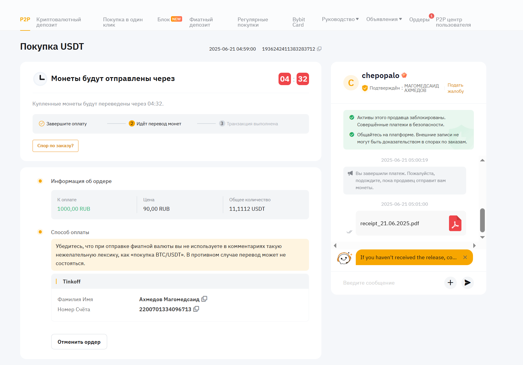The image size is (523, 365).
Task: Click the Tinkoff payment method label
Action: point(72,282)
